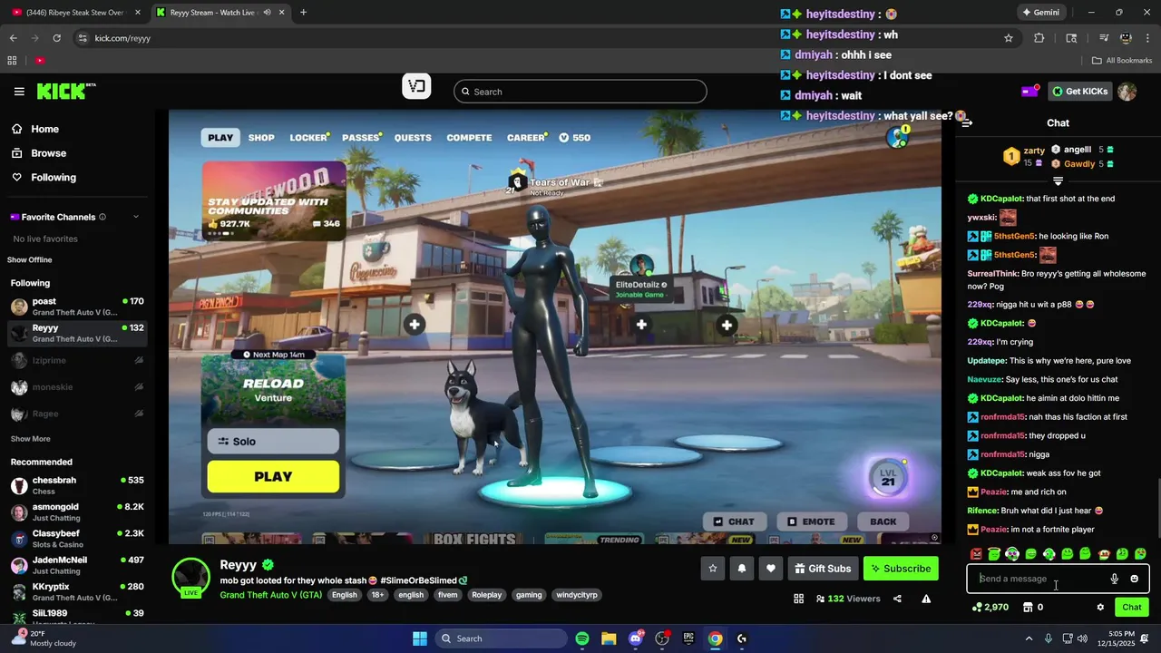
Task: Click the Gift Subs button
Action: [823, 569]
